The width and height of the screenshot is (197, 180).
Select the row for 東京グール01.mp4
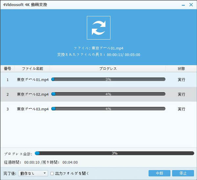[x=33, y=80]
